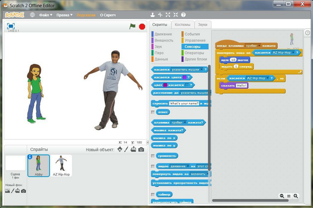The width and height of the screenshot is (313, 208).
Task: Zoom in on the scripts area
Action: coord(296,196)
